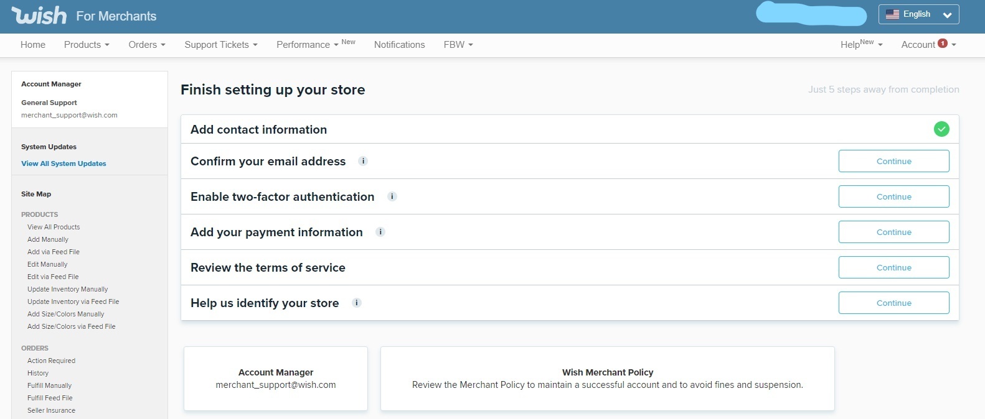This screenshot has width=985, height=419.
Task: Click info icon beside Confirm your email address
Action: pos(363,161)
